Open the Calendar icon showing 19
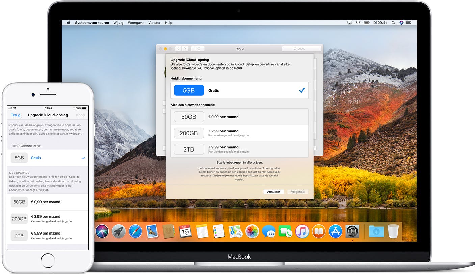Image resolution: width=476 pixels, height=274 pixels. pos(185,231)
